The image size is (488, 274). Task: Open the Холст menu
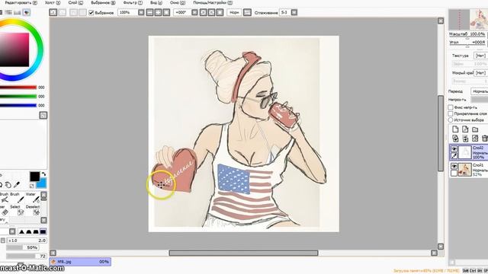(x=53, y=2)
